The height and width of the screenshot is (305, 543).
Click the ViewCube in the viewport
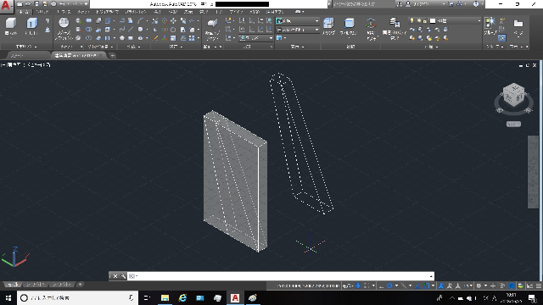(x=513, y=94)
